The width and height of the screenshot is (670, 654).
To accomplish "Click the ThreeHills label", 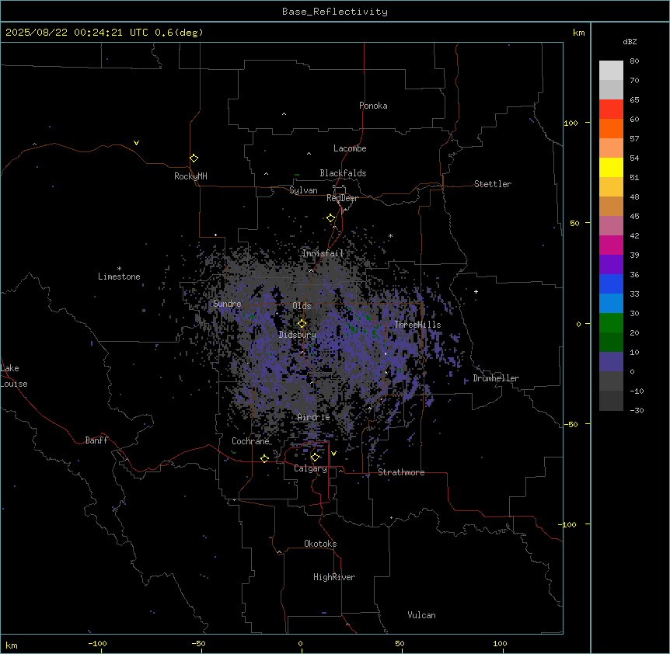I will click(417, 325).
